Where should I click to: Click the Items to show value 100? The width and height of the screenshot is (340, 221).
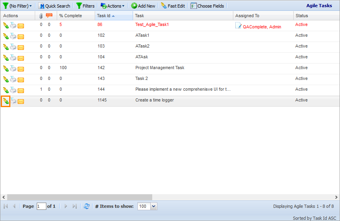pyautogui.click(x=144, y=206)
